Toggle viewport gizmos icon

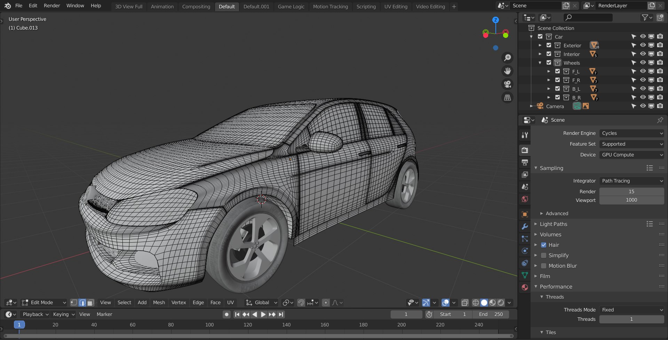tap(426, 302)
